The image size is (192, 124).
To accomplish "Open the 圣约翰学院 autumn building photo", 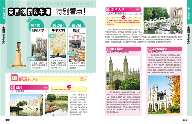I will [x=164, y=95].
